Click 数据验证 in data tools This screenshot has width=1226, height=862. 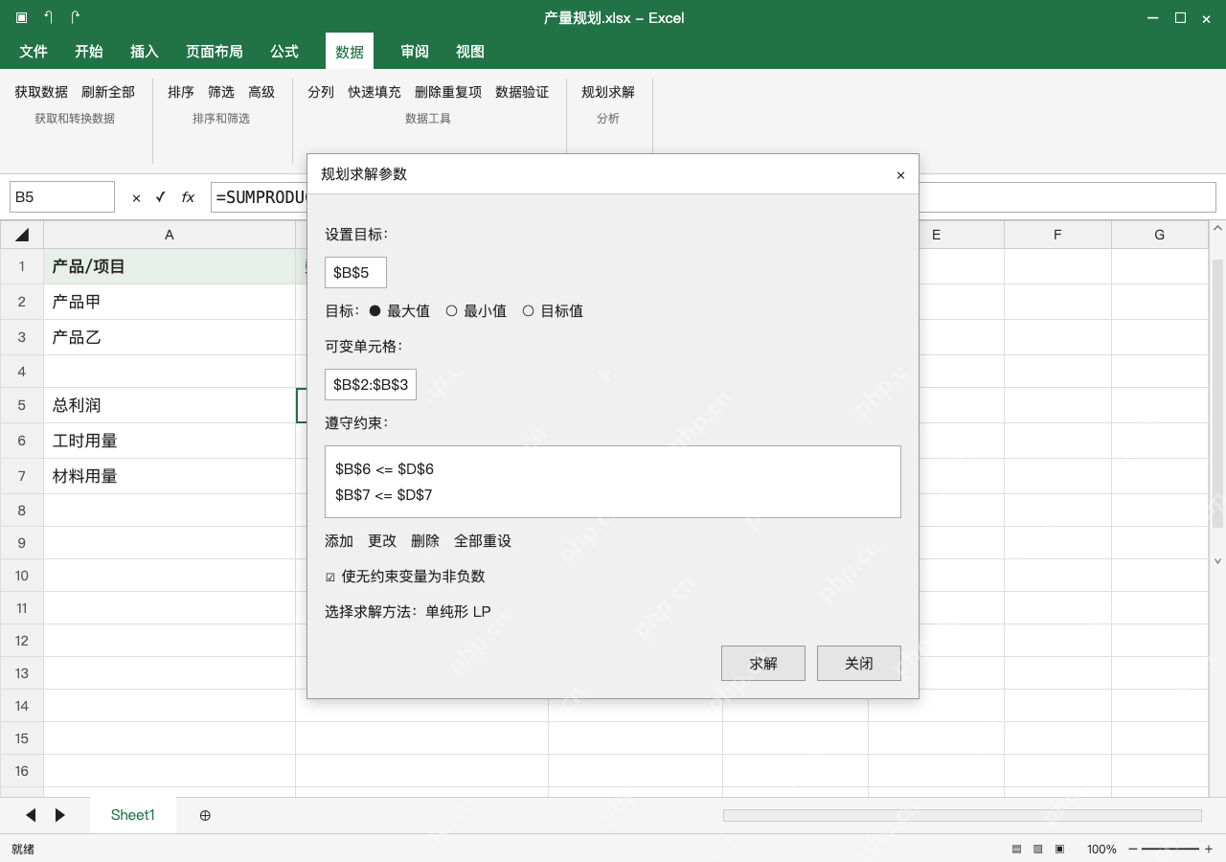[522, 92]
